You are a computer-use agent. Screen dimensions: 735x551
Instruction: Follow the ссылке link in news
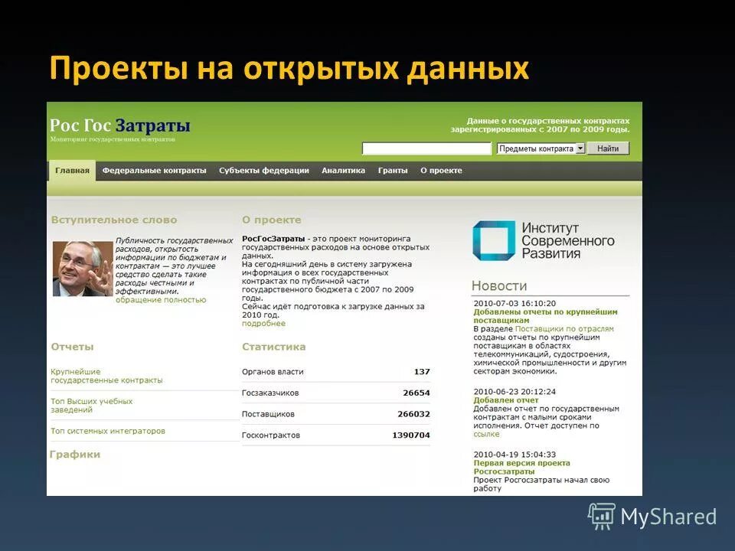click(486, 435)
